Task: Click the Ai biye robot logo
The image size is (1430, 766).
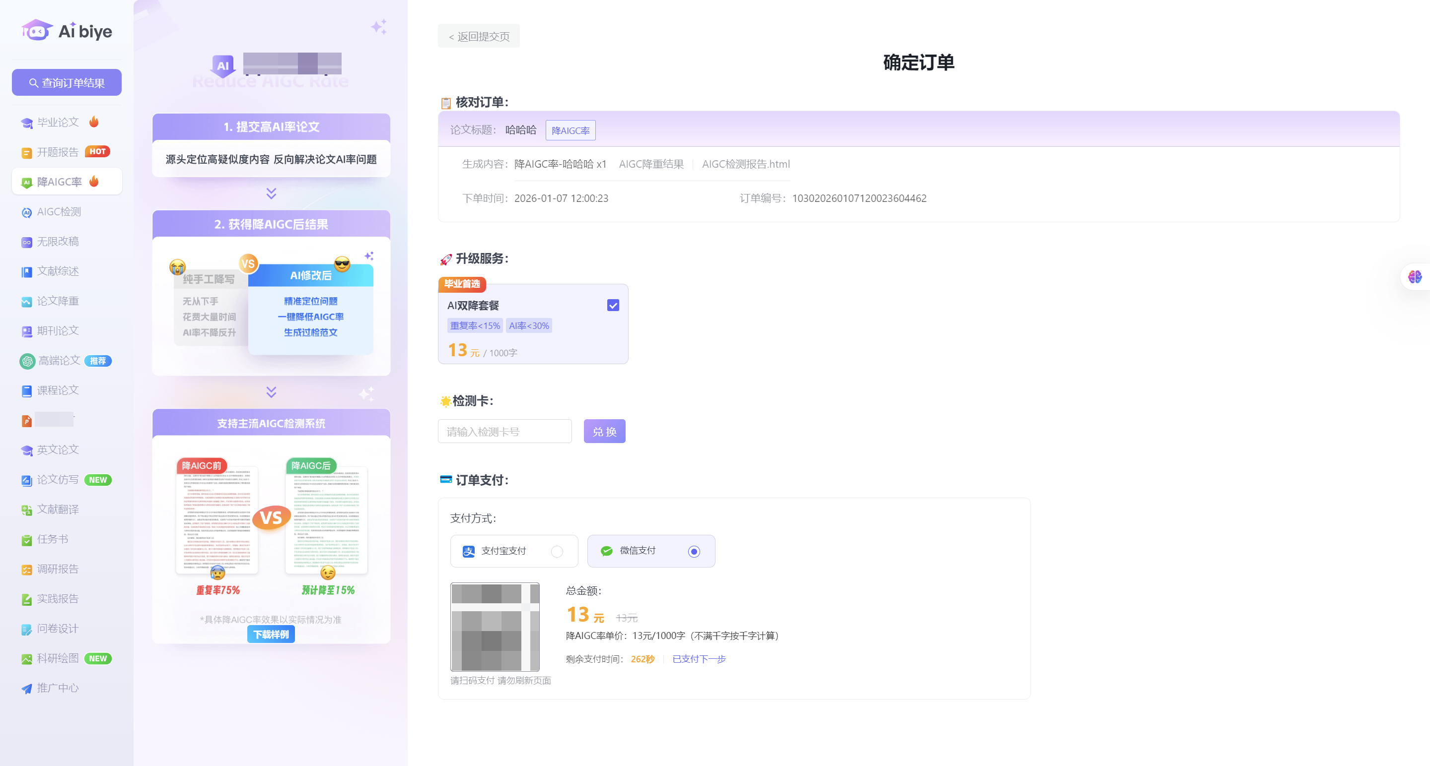Action: click(x=37, y=30)
